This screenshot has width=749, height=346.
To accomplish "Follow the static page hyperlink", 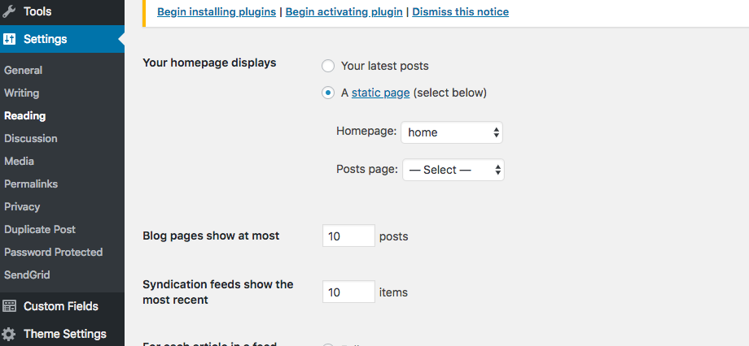I will (x=381, y=93).
